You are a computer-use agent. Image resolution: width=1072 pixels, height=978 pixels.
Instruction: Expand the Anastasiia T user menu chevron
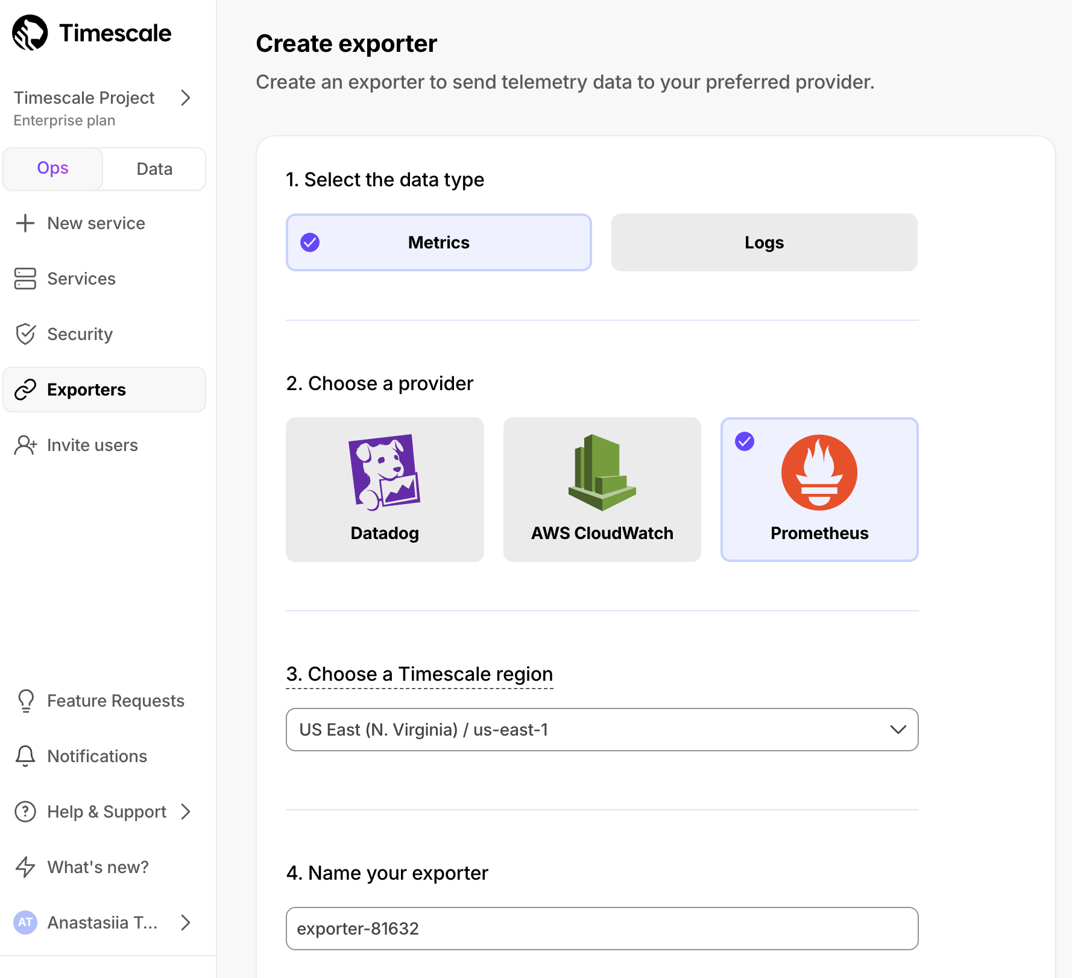(x=186, y=923)
